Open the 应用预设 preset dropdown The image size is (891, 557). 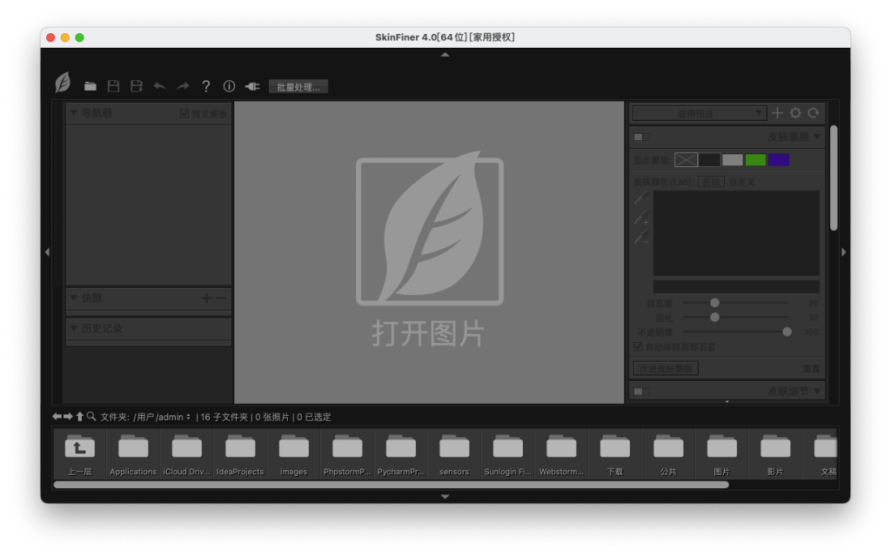(x=700, y=114)
